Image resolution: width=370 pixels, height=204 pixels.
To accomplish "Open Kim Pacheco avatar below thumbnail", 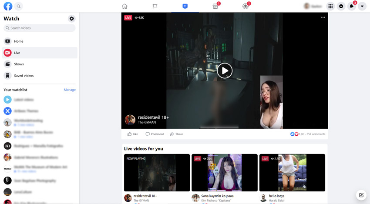I will (x=195, y=198).
